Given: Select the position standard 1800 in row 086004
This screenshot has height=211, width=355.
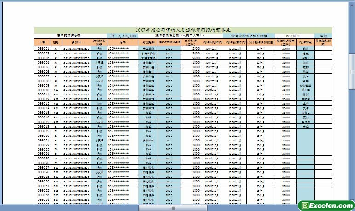Looking at the screenshot, I should [x=191, y=62].
